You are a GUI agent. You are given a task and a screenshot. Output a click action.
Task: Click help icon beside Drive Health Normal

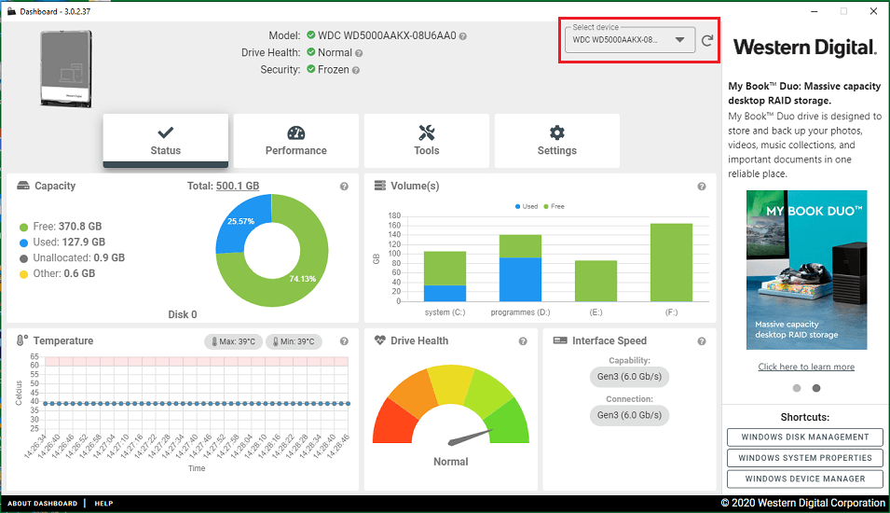(359, 53)
